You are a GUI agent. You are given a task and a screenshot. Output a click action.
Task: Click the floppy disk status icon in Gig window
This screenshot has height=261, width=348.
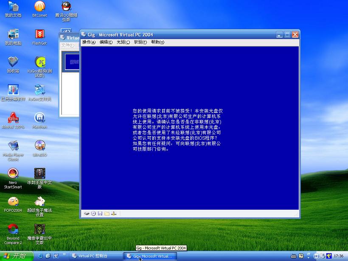tap(100, 213)
